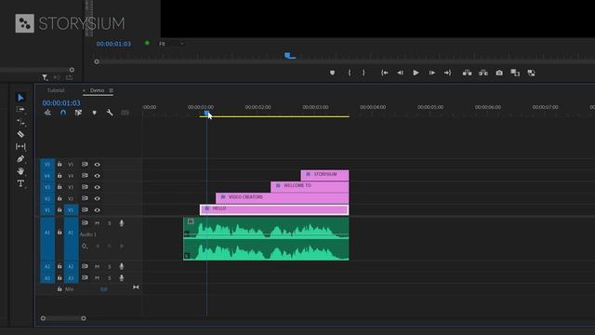Select the HELLO title clip on V1
The width and height of the screenshot is (595, 335).
point(274,209)
